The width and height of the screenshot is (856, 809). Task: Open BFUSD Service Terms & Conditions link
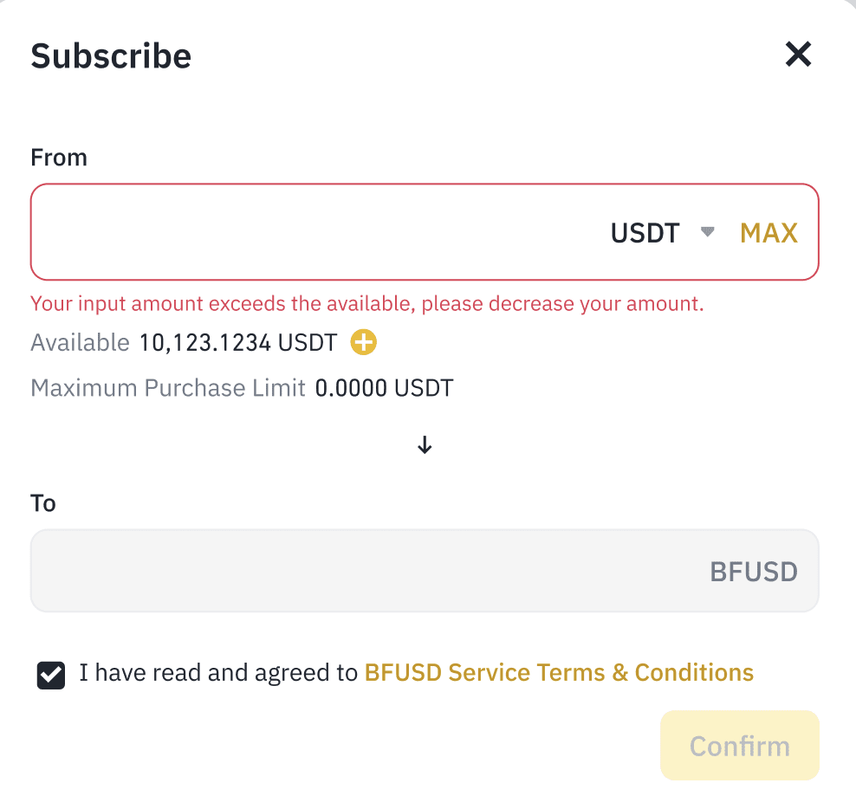tap(559, 672)
